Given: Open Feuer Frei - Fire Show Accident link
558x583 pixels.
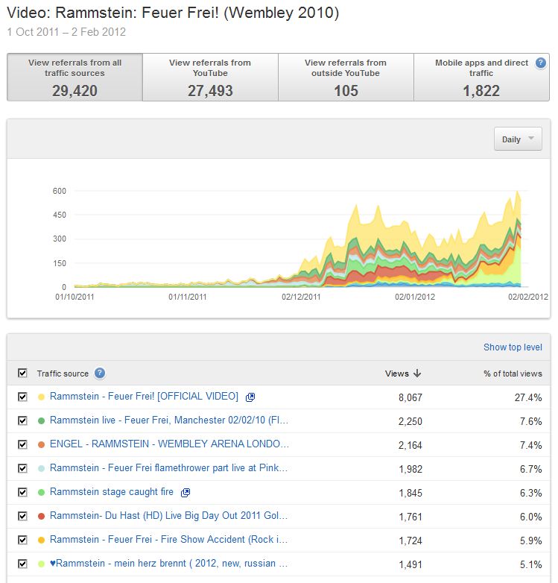Looking at the screenshot, I should [x=168, y=540].
